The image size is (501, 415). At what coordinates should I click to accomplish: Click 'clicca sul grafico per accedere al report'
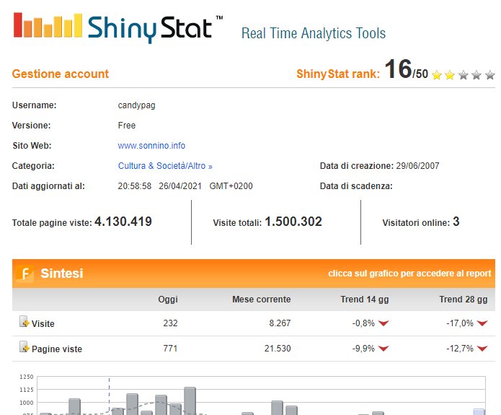click(409, 274)
